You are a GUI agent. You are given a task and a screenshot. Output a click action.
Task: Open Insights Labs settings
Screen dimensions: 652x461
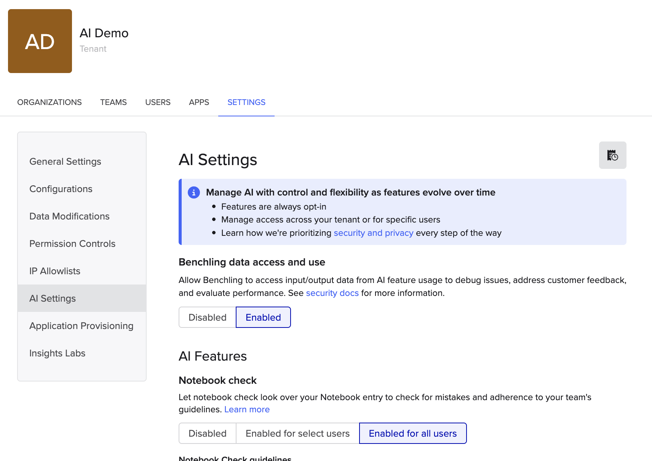tap(57, 353)
